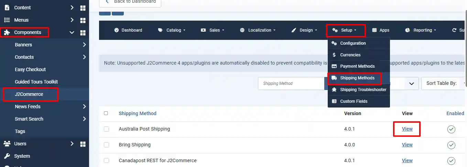
Task: Open the Menus dashboard grid icon
Action: tap(83, 20)
